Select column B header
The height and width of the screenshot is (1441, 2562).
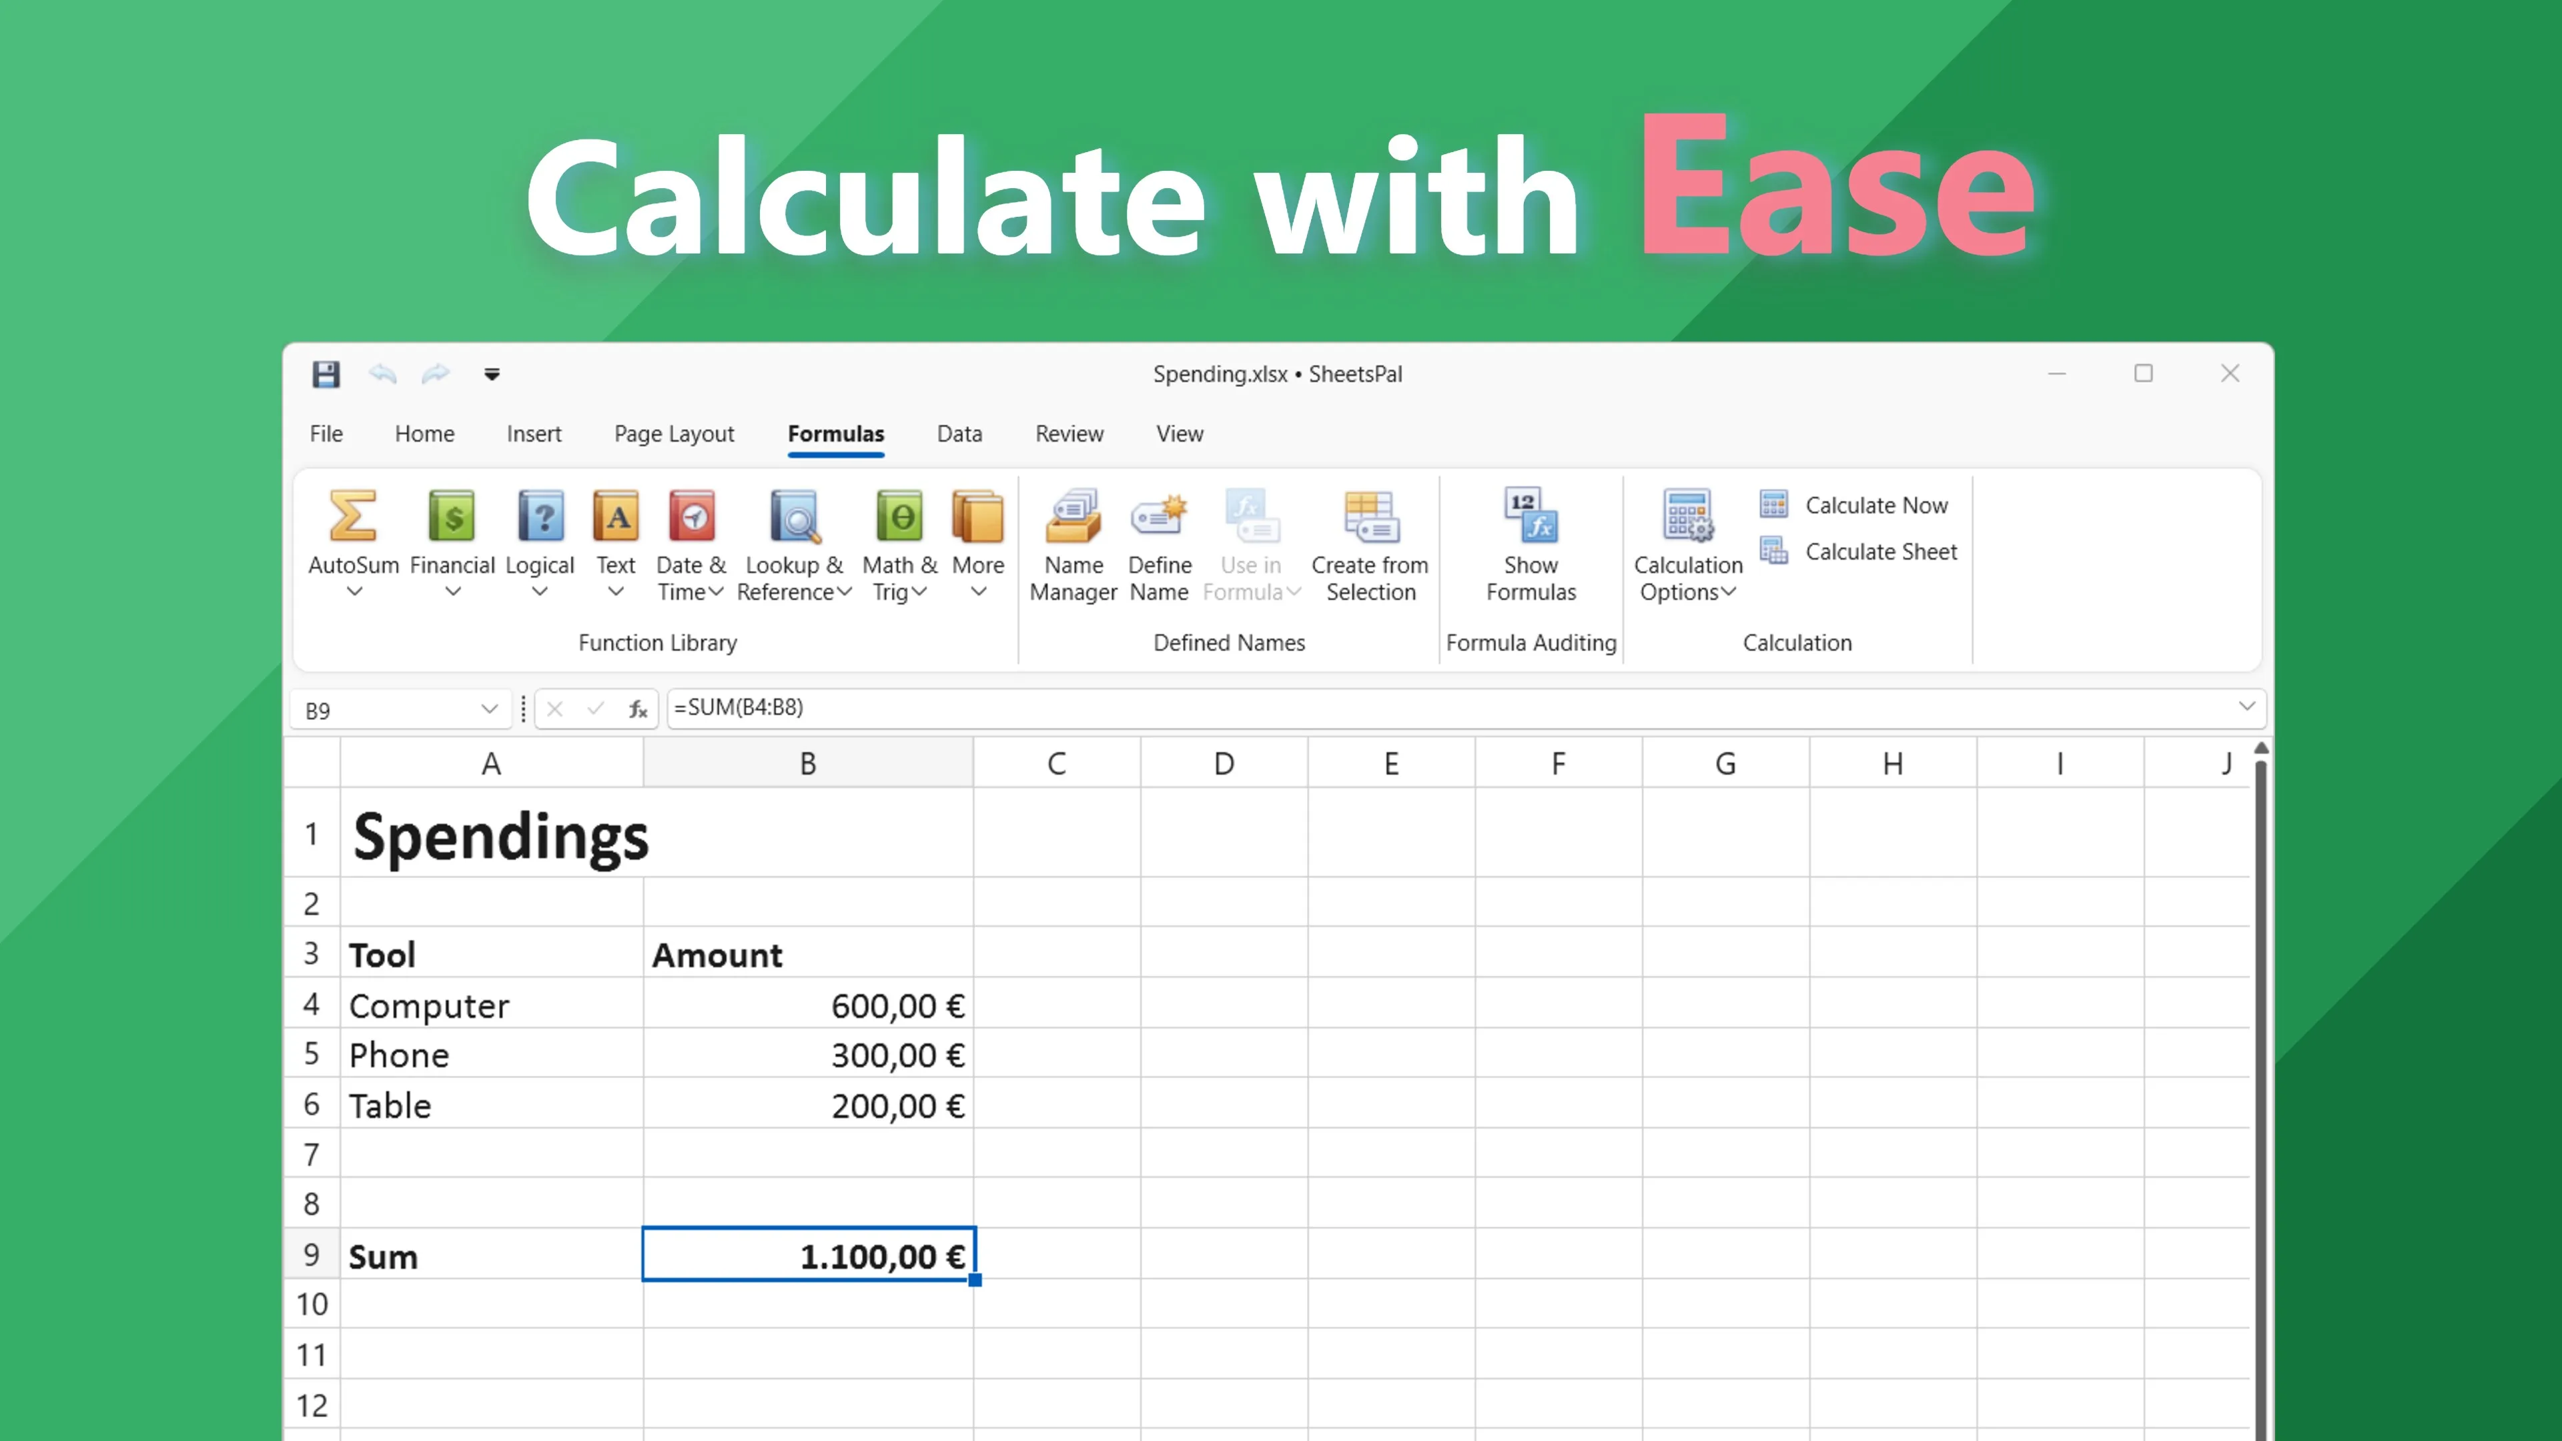[x=807, y=763]
